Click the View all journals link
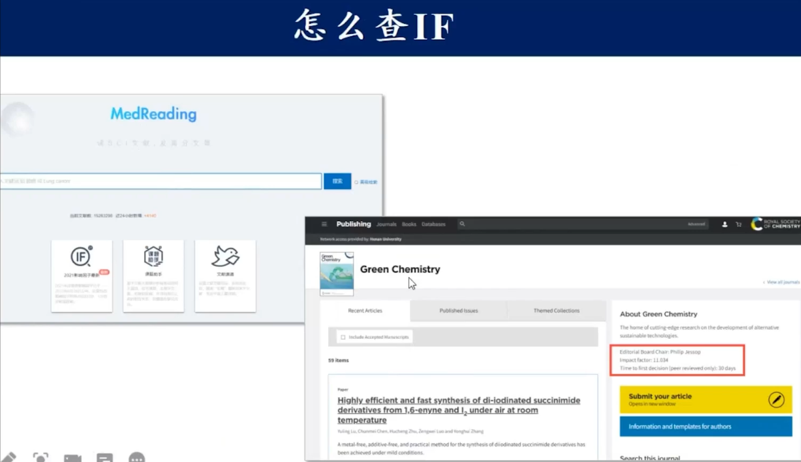 [x=782, y=282]
